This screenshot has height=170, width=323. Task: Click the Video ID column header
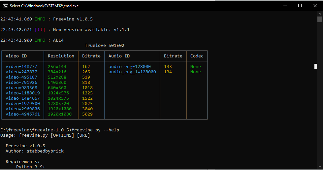[x=16, y=56]
